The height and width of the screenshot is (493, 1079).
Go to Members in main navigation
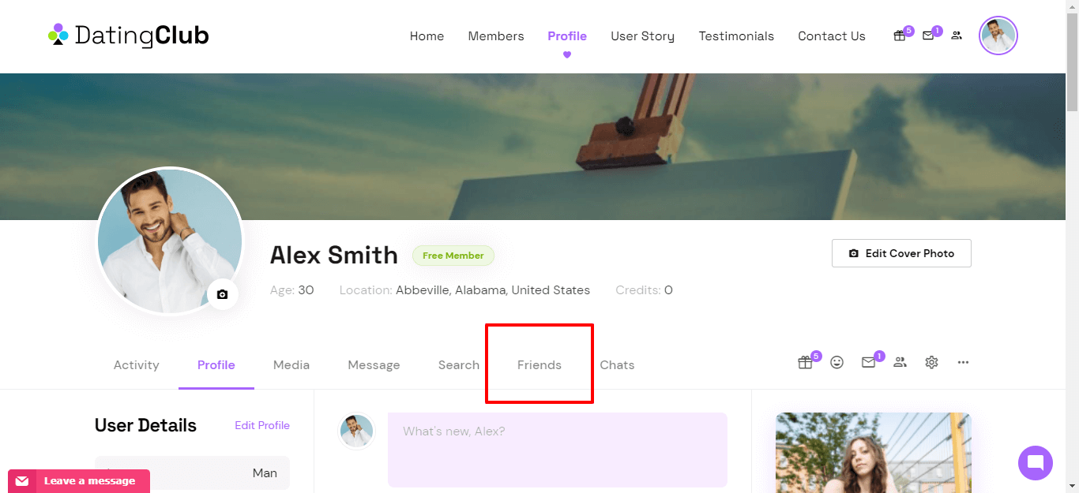496,36
